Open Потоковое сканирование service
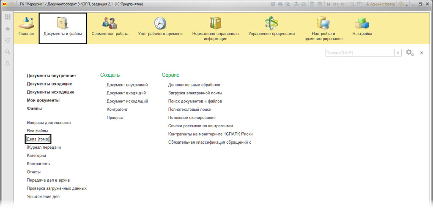This screenshot has height=209, width=433. pos(192,118)
